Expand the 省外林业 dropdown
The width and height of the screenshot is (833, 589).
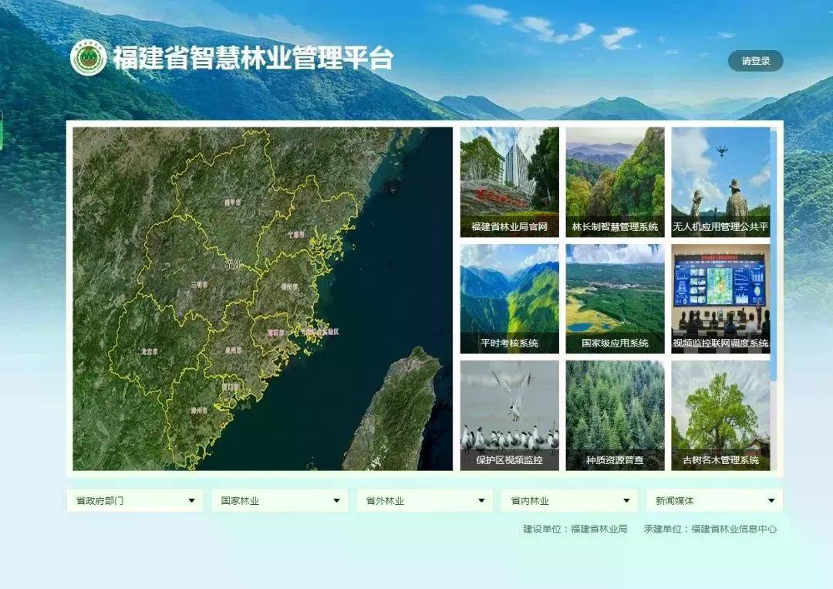tap(424, 500)
